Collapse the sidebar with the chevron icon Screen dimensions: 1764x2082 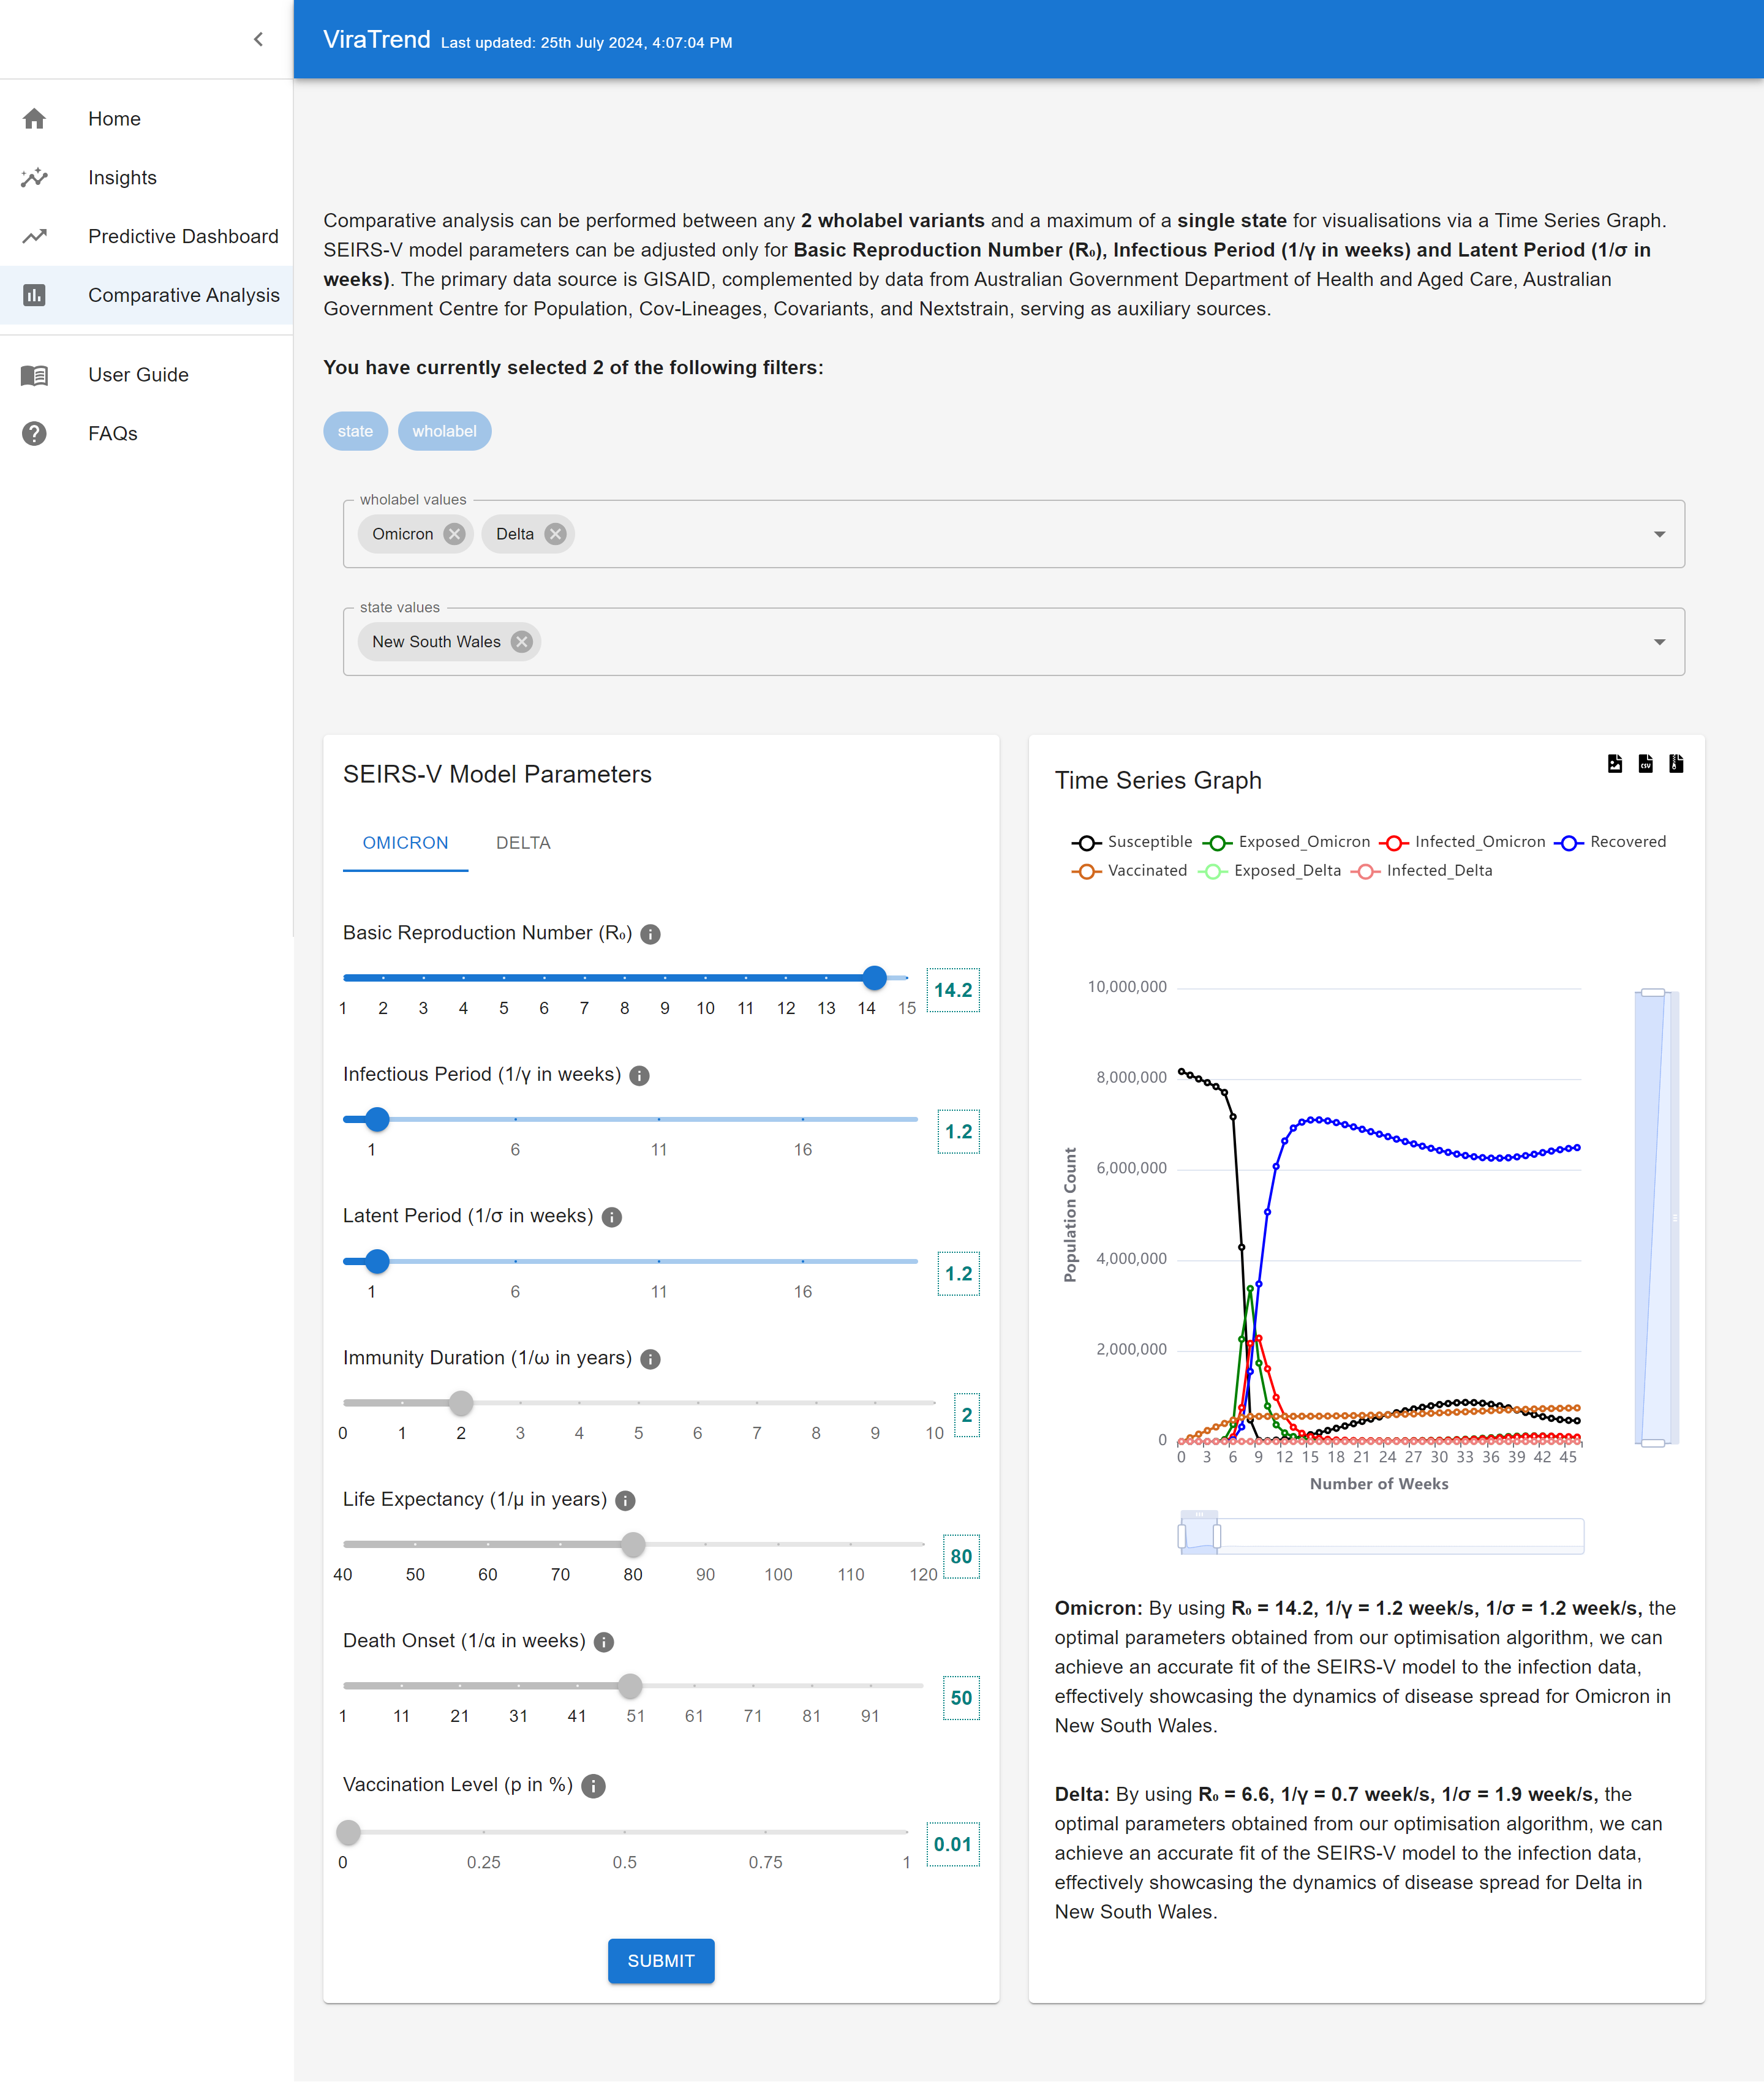258,39
